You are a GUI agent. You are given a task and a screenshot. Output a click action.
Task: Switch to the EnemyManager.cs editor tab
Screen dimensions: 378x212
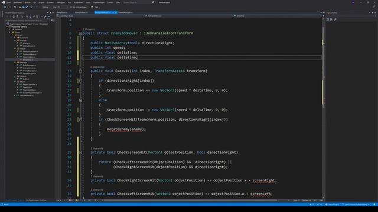click(x=125, y=12)
